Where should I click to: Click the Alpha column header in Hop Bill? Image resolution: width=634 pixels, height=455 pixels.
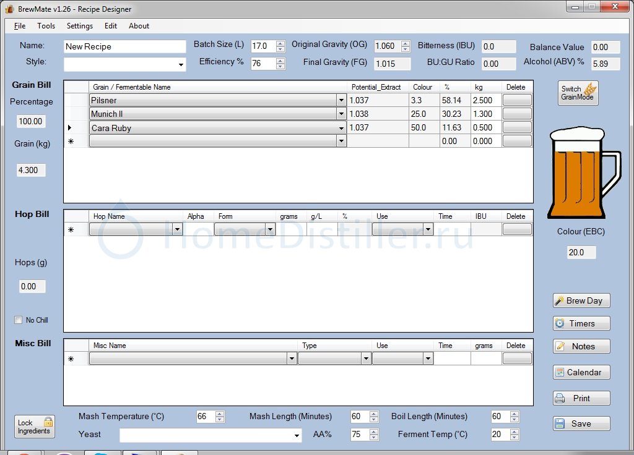coord(197,216)
